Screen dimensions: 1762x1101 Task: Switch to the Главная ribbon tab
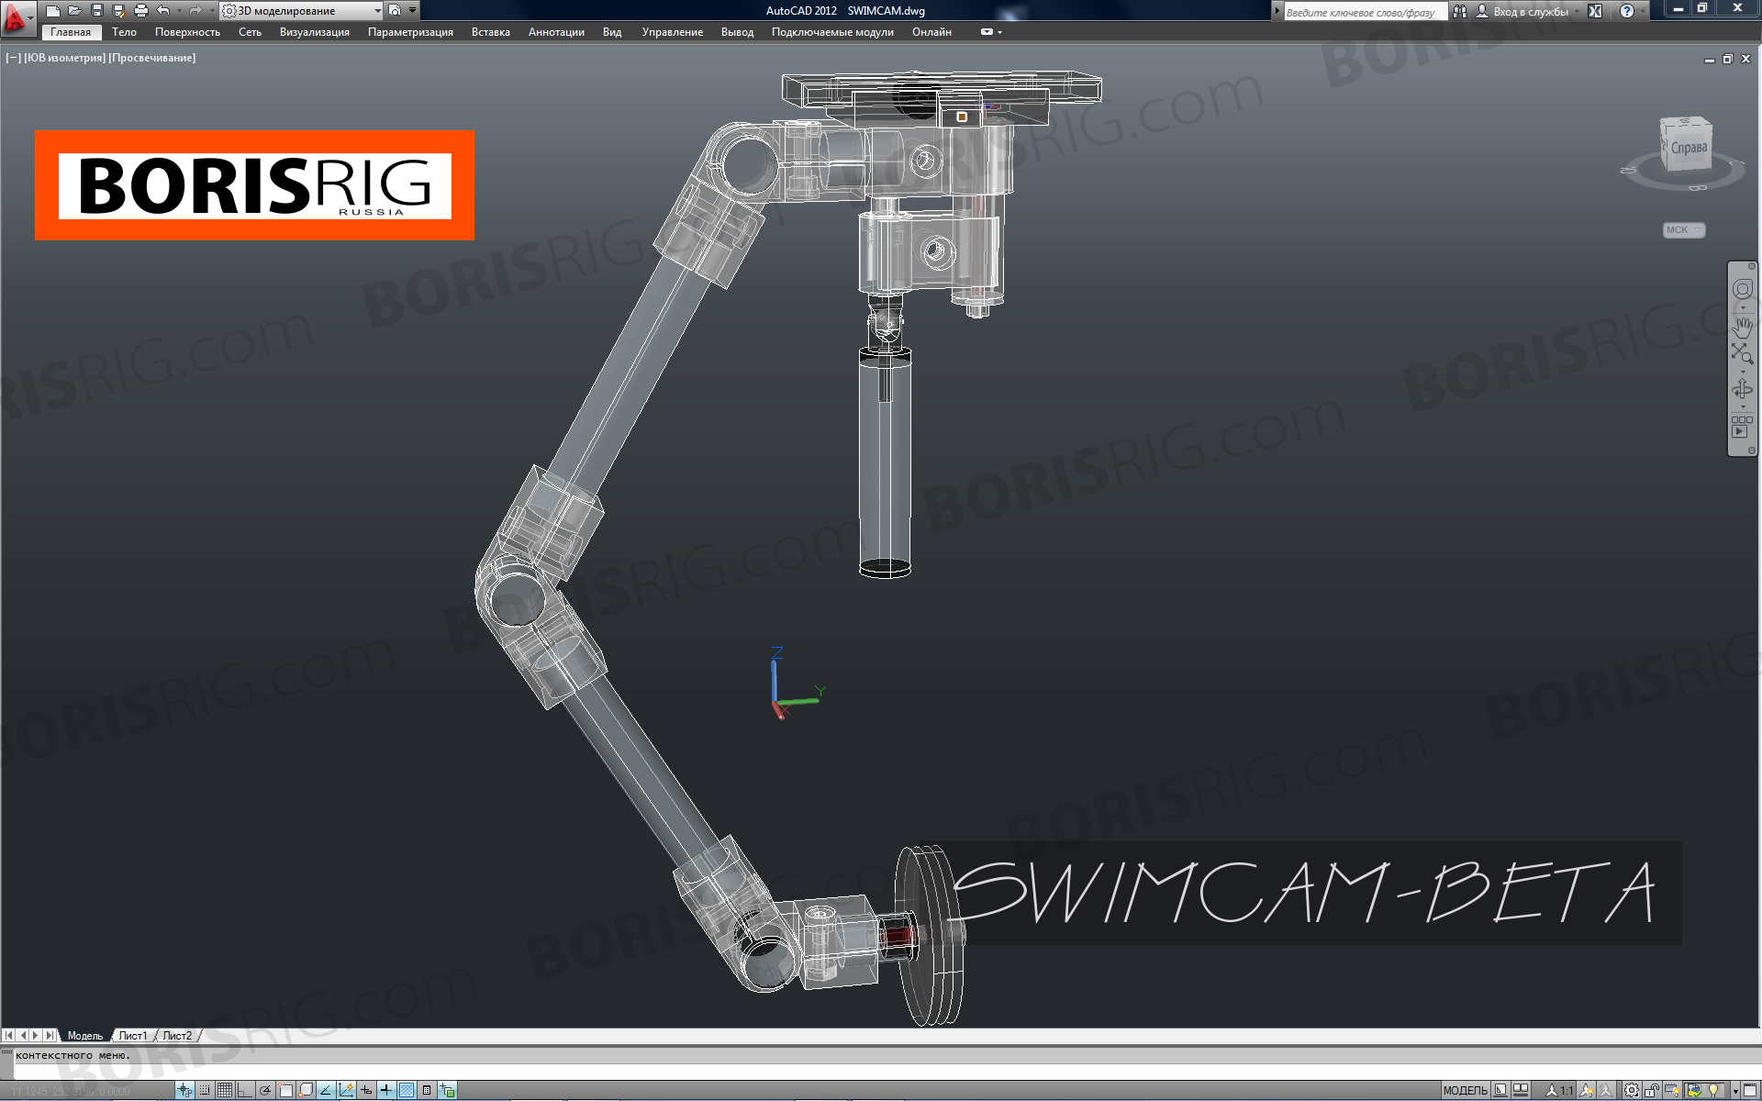71,32
